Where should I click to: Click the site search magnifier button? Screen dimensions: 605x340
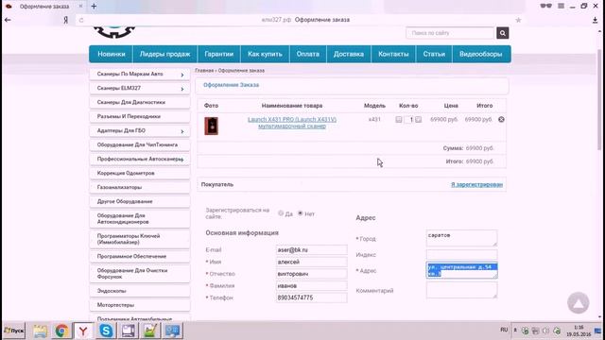(502, 33)
